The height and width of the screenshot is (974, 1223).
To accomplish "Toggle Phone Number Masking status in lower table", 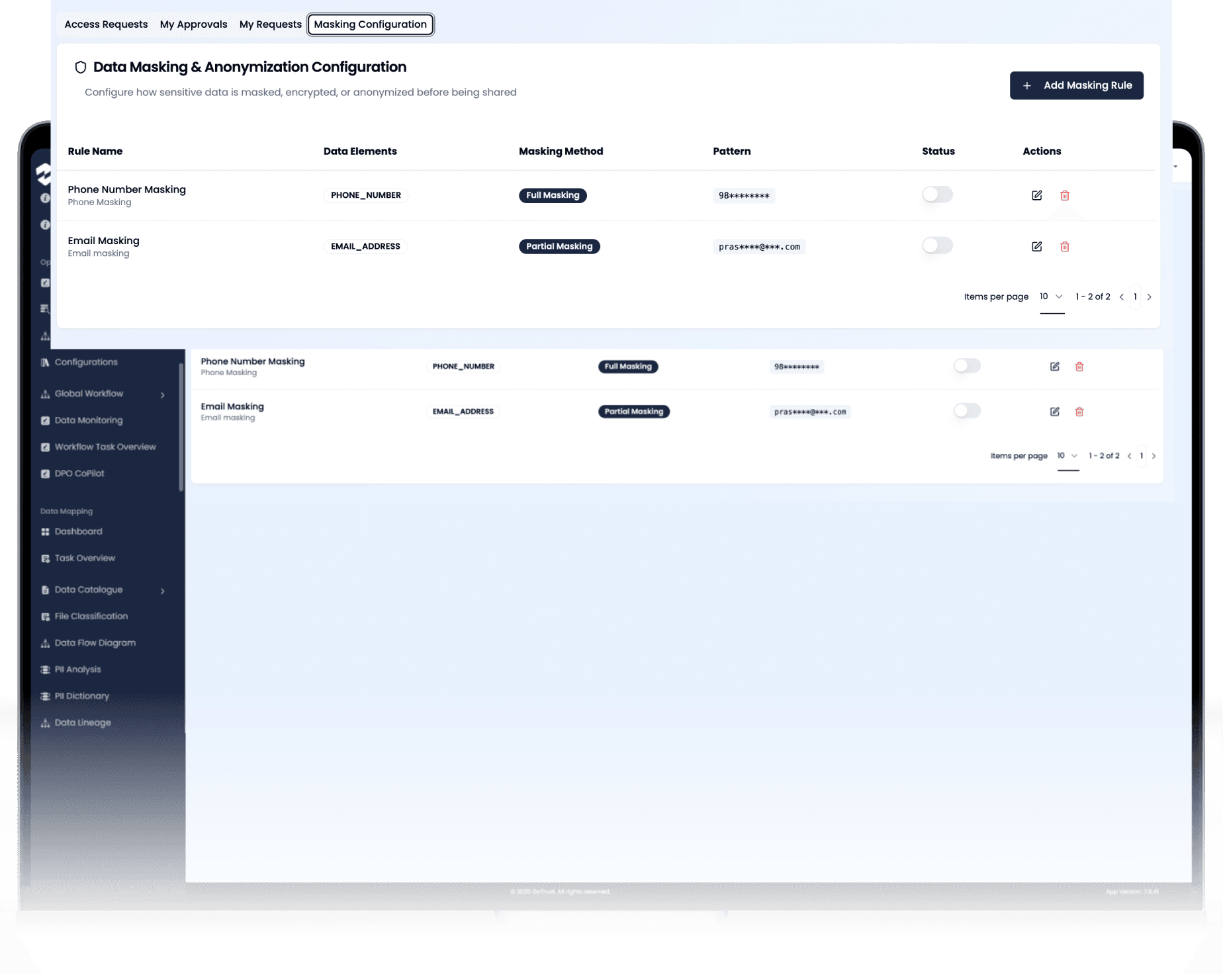I will 967,366.
